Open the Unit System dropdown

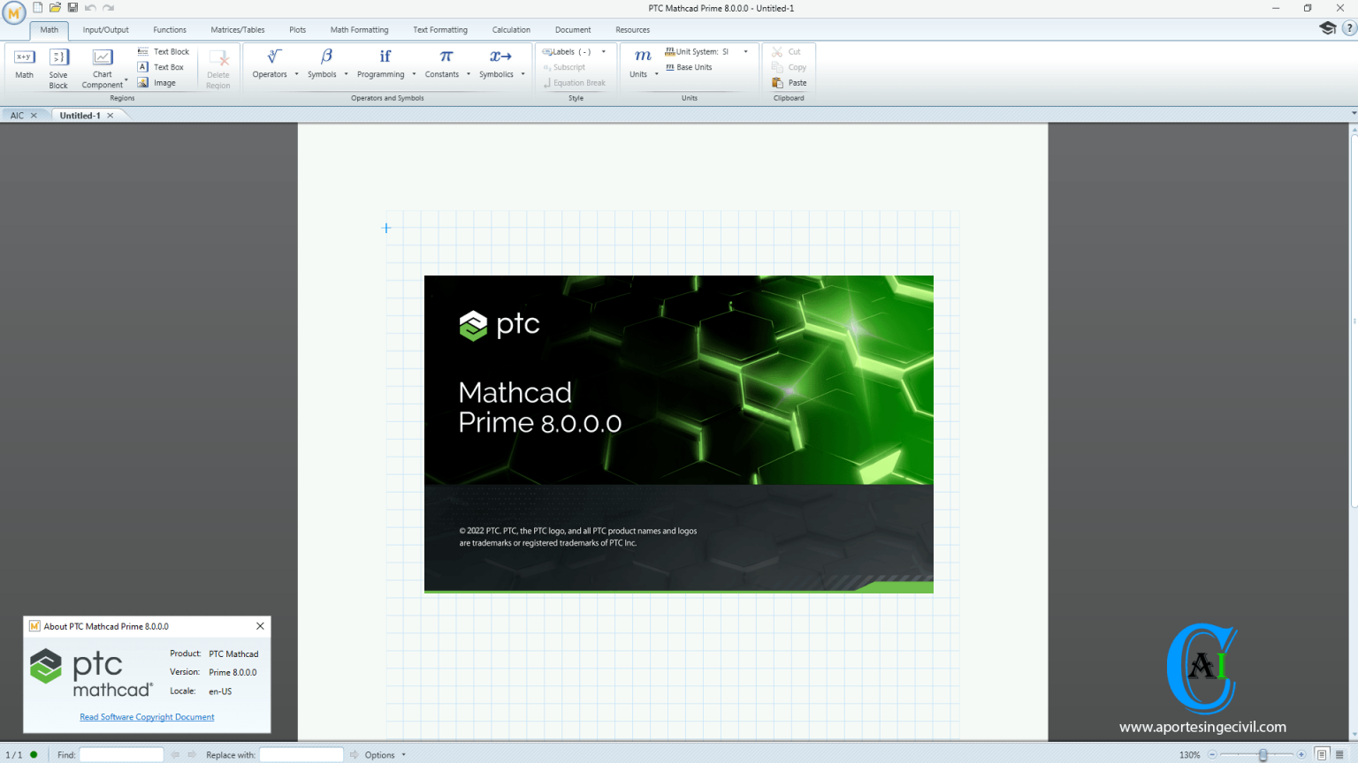(x=745, y=50)
